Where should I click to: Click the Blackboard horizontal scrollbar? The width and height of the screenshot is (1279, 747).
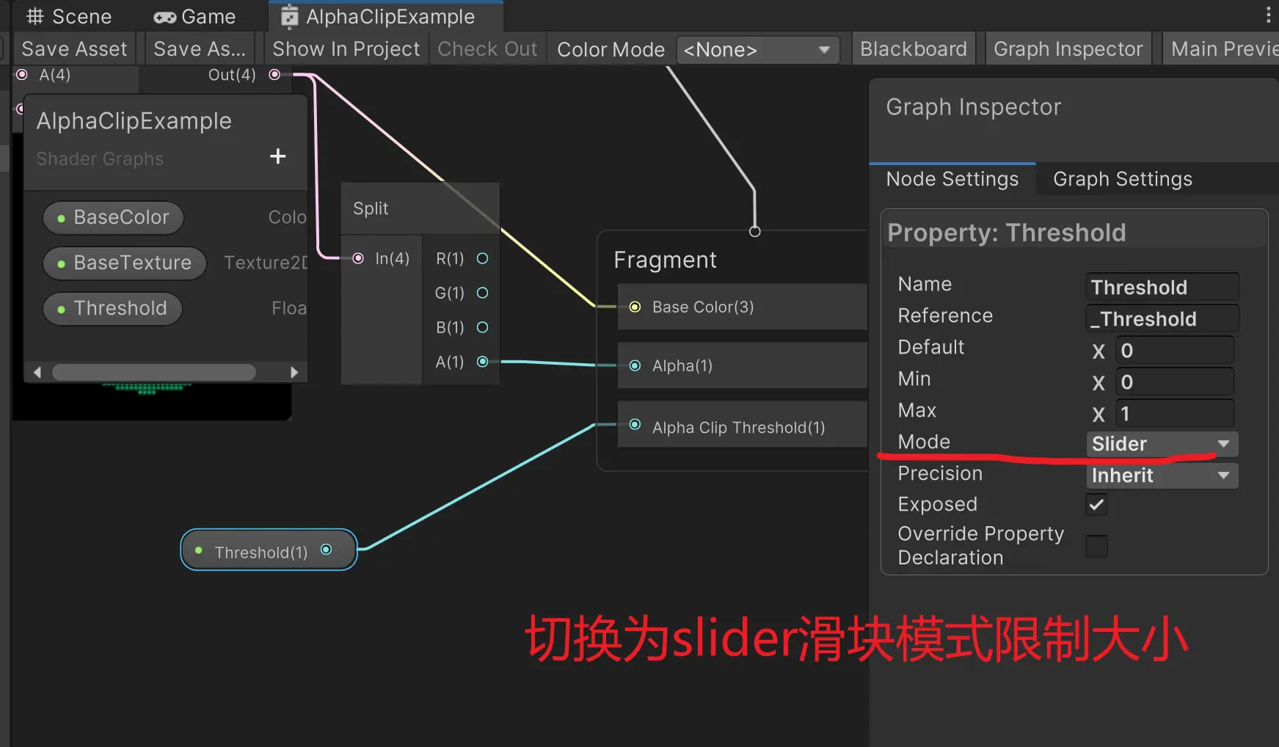pos(154,372)
